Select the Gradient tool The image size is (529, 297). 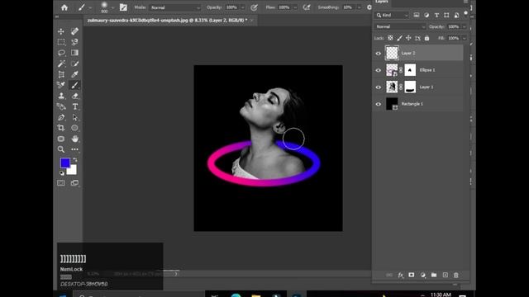coord(74,53)
